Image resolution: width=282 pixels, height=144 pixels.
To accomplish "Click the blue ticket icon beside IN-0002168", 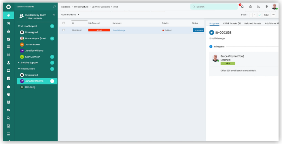I will point(212,33).
